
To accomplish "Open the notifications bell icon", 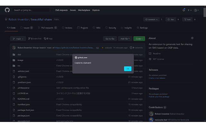I will point(184,10).
